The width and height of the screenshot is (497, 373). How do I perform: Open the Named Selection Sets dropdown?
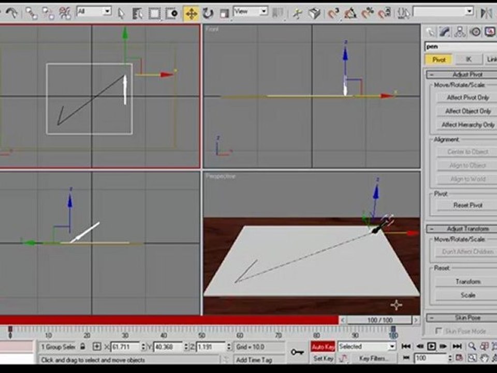click(444, 12)
